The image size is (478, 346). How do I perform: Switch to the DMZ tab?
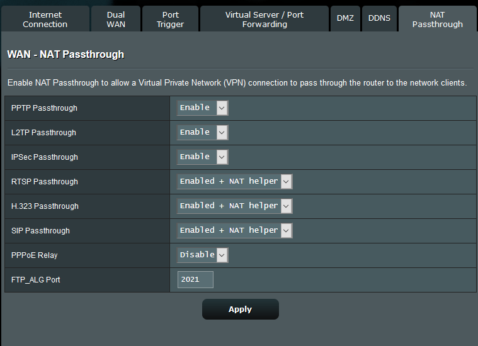tap(345, 18)
